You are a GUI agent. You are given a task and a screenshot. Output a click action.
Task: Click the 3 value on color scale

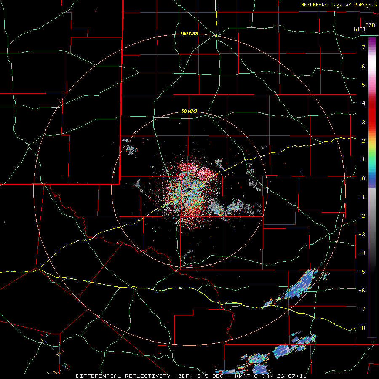[363, 122]
